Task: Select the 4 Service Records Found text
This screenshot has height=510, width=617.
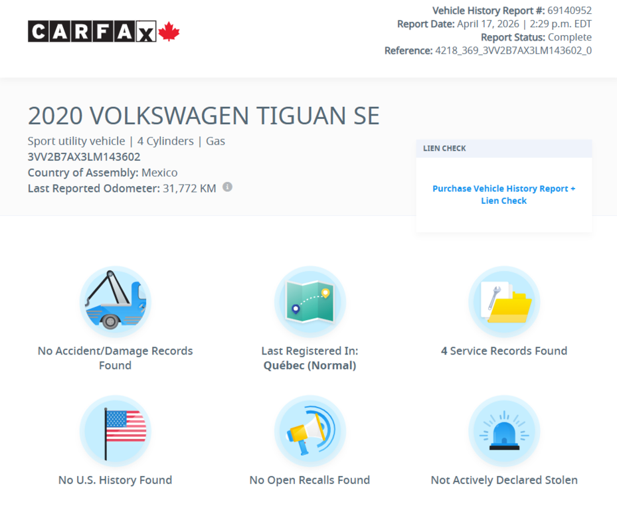Action: tap(503, 351)
